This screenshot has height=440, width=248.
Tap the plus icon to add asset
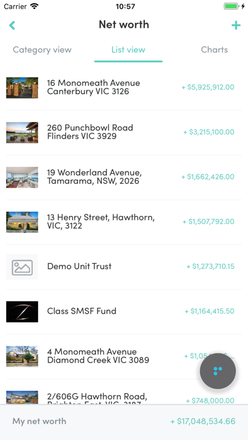[236, 25]
